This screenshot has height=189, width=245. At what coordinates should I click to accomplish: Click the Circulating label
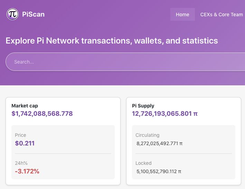coord(147,135)
